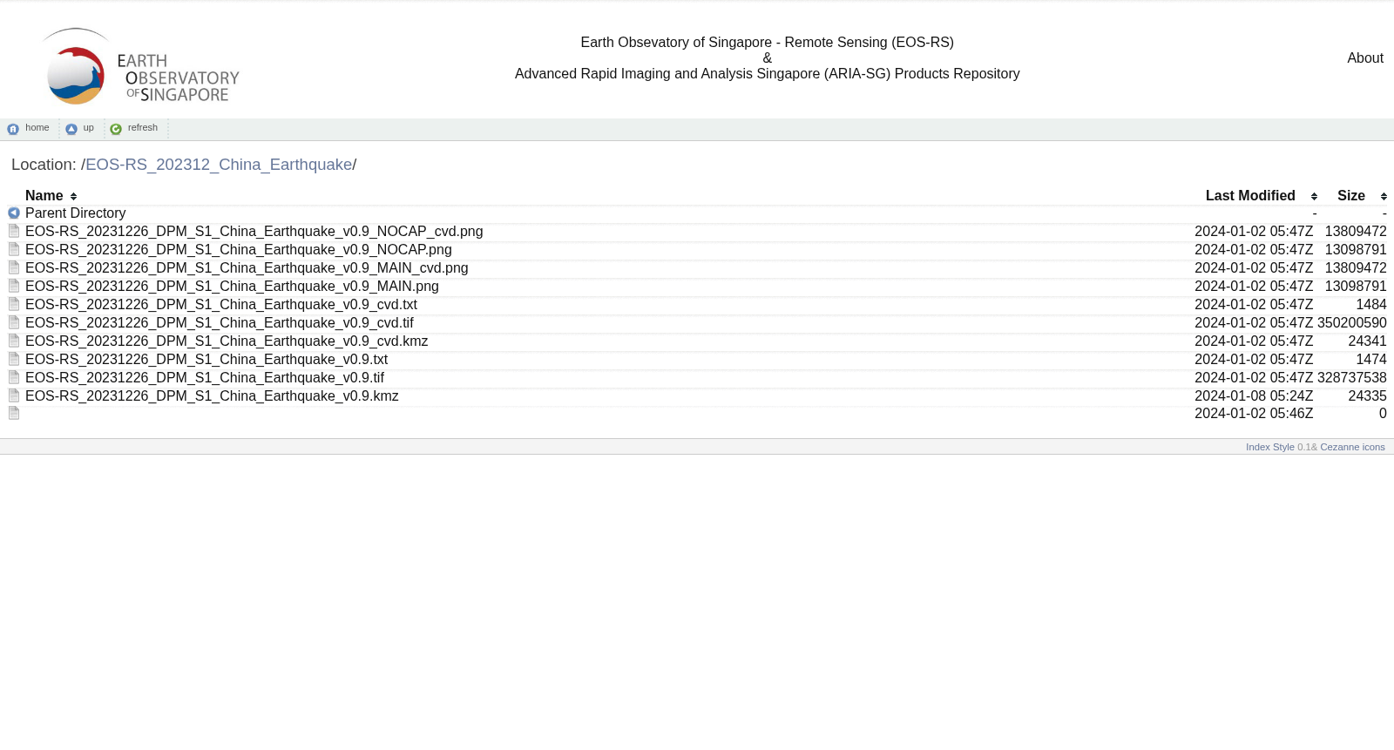Click the Size column header text
This screenshot has width=1394, height=750.
click(1351, 196)
